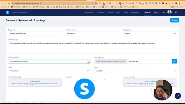
Task: Click the info icon next to URL Path
Action: pos(102,57)
